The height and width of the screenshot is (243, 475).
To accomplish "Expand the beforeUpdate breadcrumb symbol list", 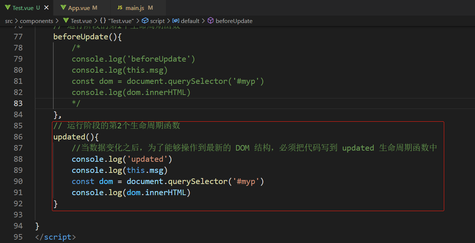I will click(234, 21).
